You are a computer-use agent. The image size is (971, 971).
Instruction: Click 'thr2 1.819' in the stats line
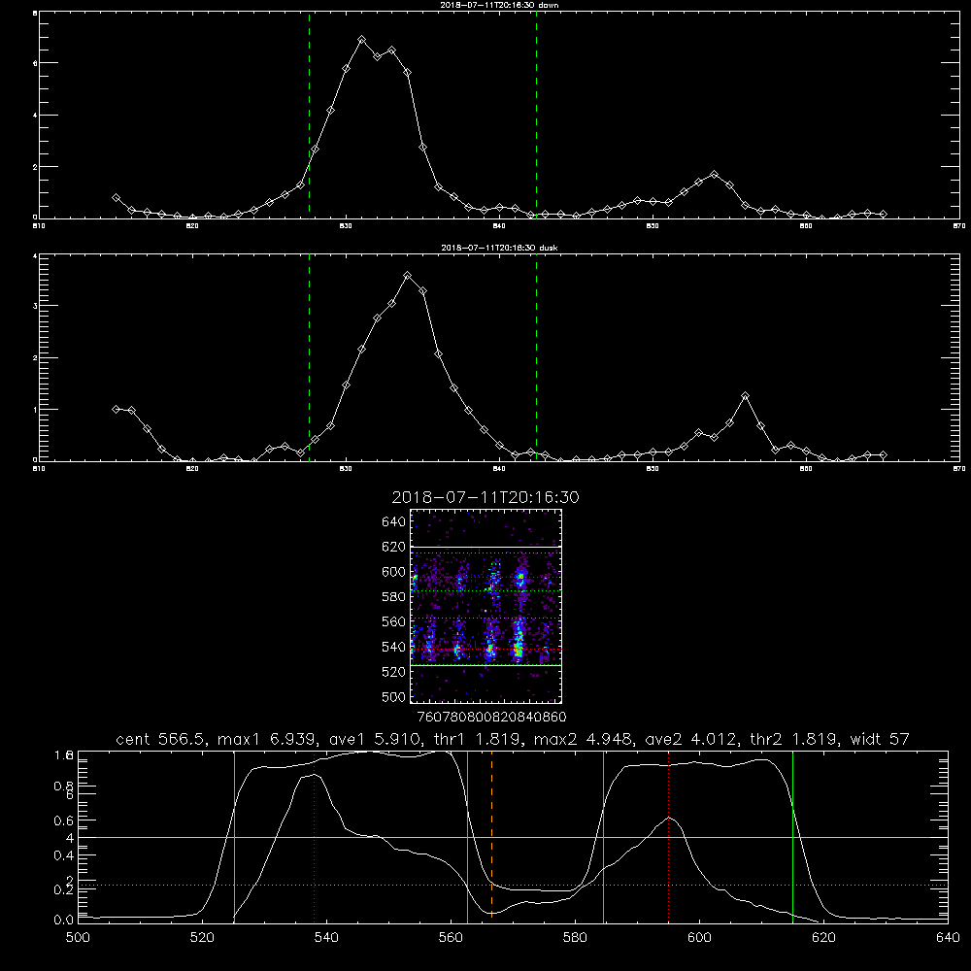793,739
